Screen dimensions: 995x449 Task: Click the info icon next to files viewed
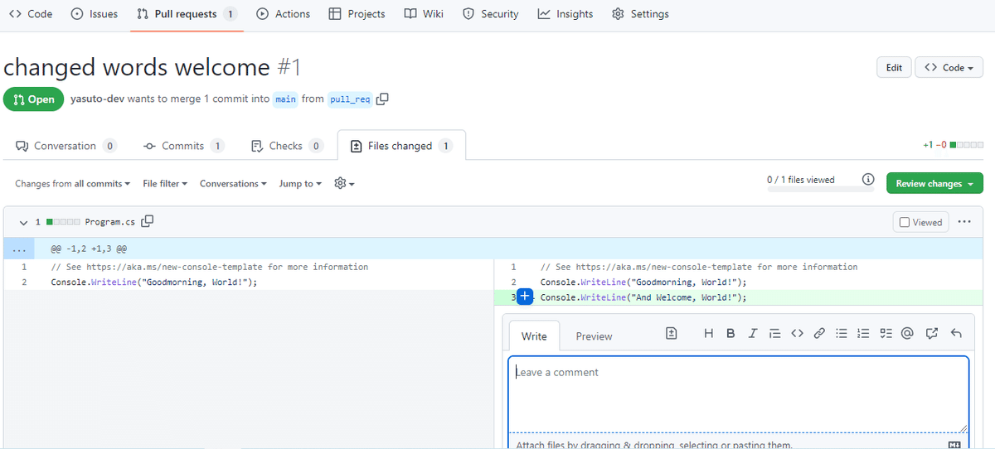(868, 179)
